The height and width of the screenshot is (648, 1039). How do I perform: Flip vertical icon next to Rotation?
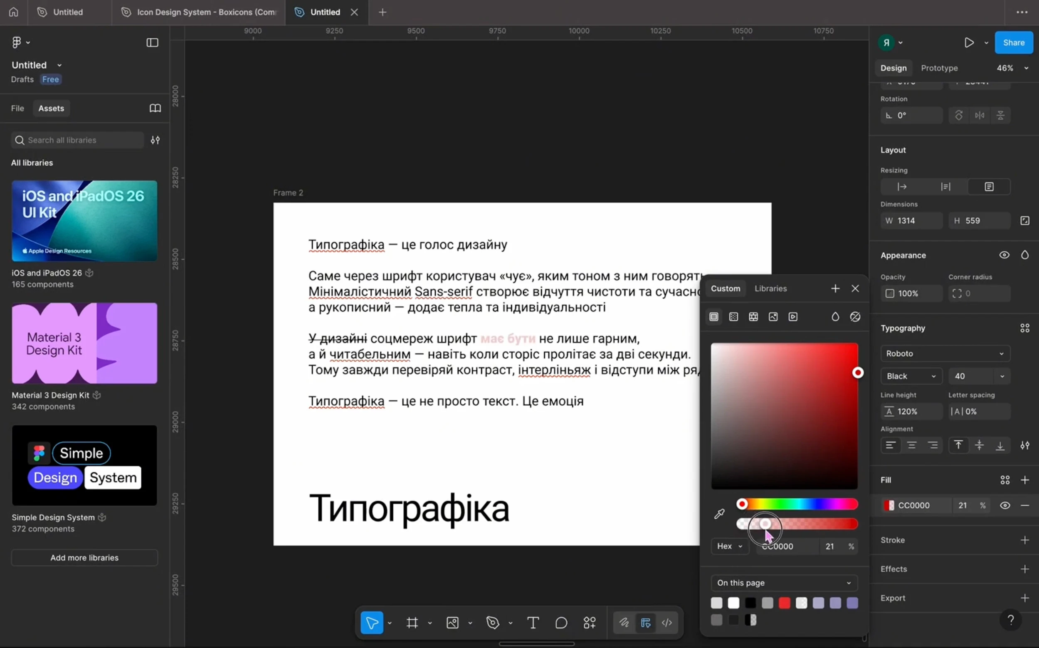1000,115
